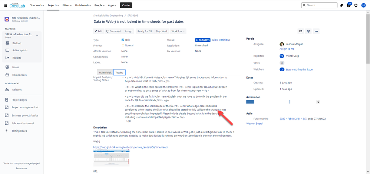
Task: Click the watchers count badge 2
Action: (x=282, y=70)
